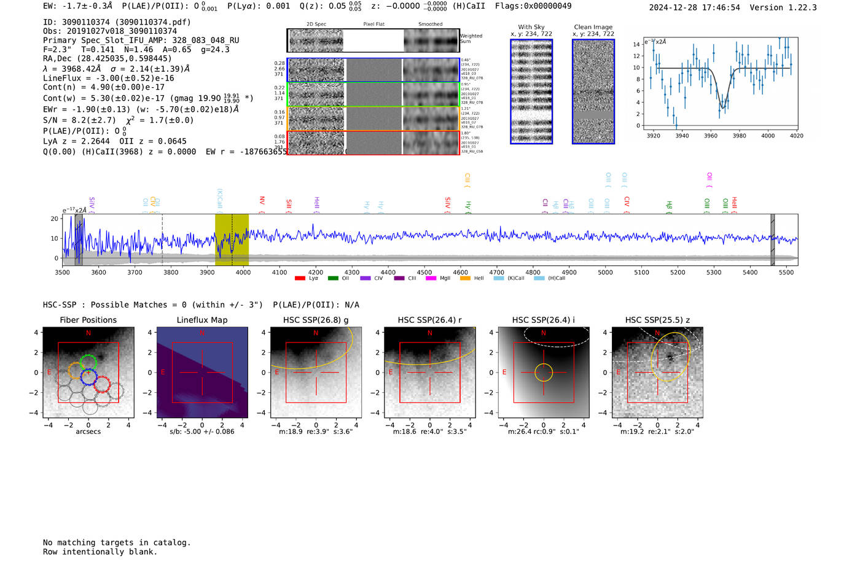This screenshot has height=585, width=860.
Task: Click the With Sky image cutout
Action: pos(531,91)
